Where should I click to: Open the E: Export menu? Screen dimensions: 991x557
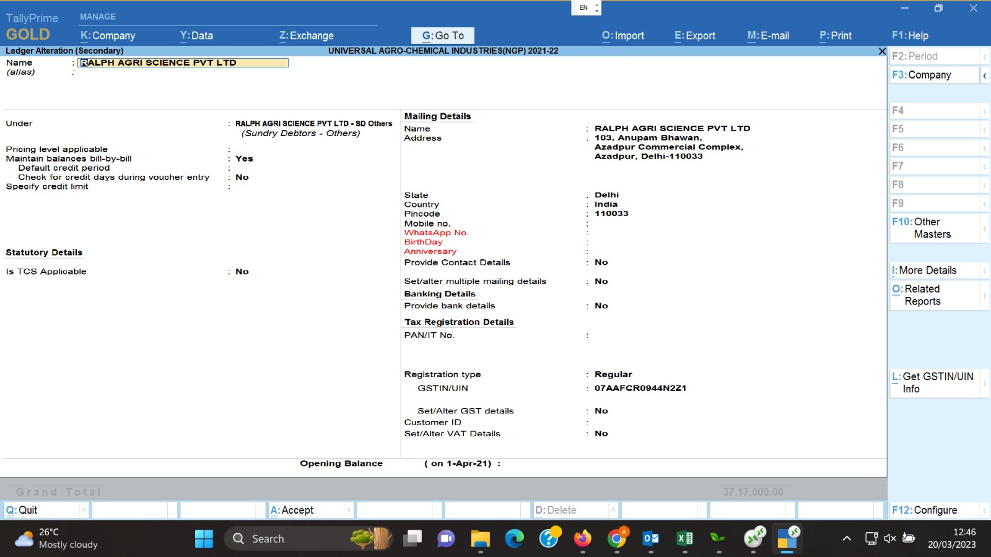pos(694,36)
